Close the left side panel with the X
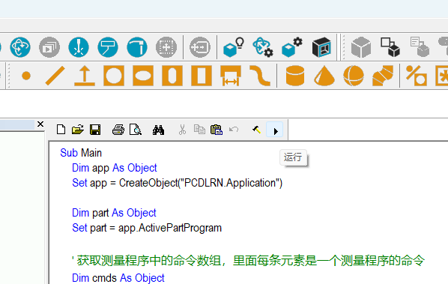Screen dimensions: 448x284 [x=40, y=124]
